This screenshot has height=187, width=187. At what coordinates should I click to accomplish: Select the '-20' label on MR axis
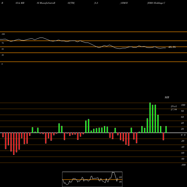[x=183, y=141]
